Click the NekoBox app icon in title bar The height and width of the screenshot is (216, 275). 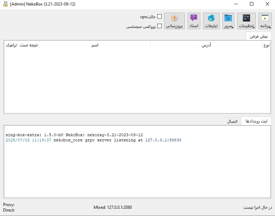click(x=6, y=4)
